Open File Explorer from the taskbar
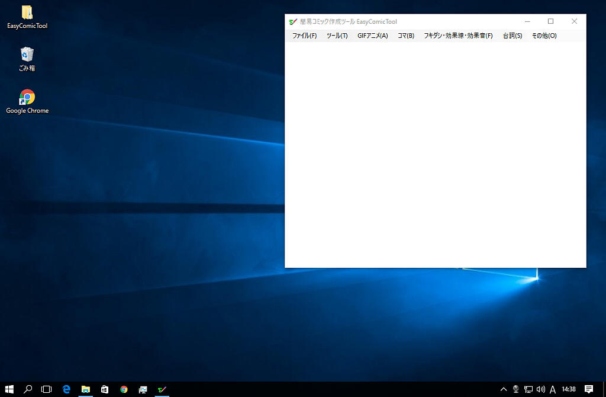606x397 pixels. [x=85, y=389]
